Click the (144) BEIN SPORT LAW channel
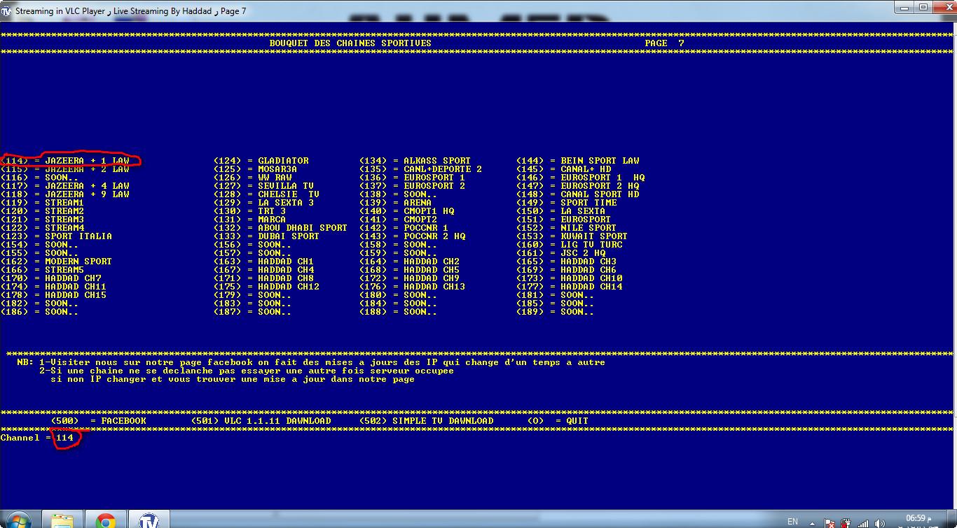This screenshot has height=528, width=957. pos(577,161)
